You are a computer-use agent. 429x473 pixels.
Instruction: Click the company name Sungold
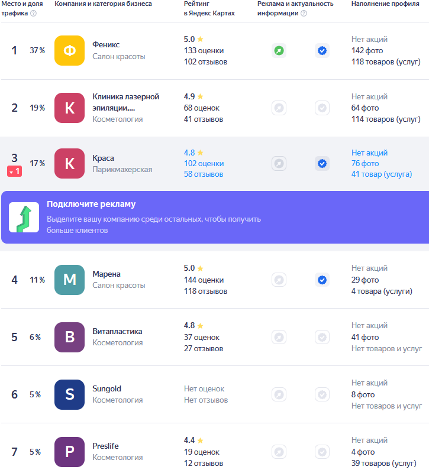click(x=107, y=388)
